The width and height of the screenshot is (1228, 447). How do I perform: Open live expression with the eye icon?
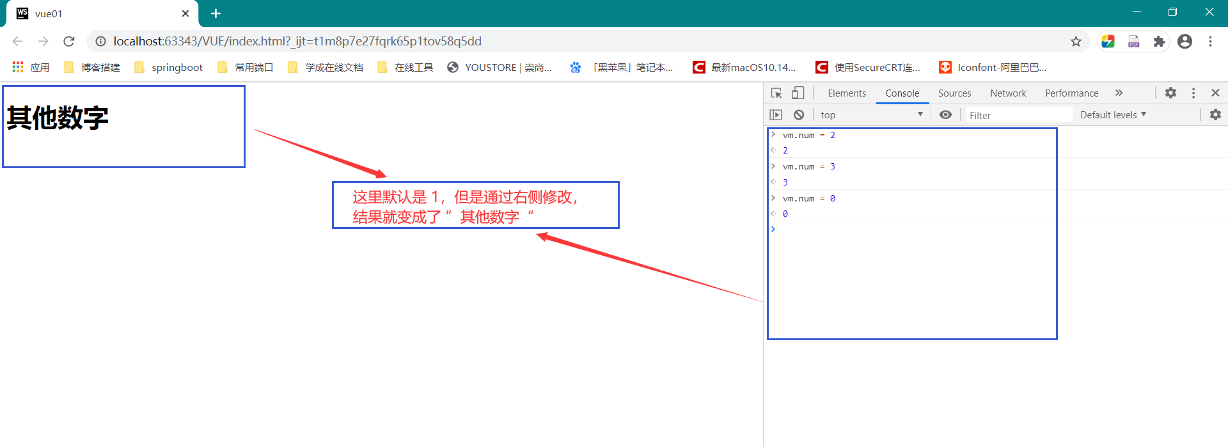[945, 115]
